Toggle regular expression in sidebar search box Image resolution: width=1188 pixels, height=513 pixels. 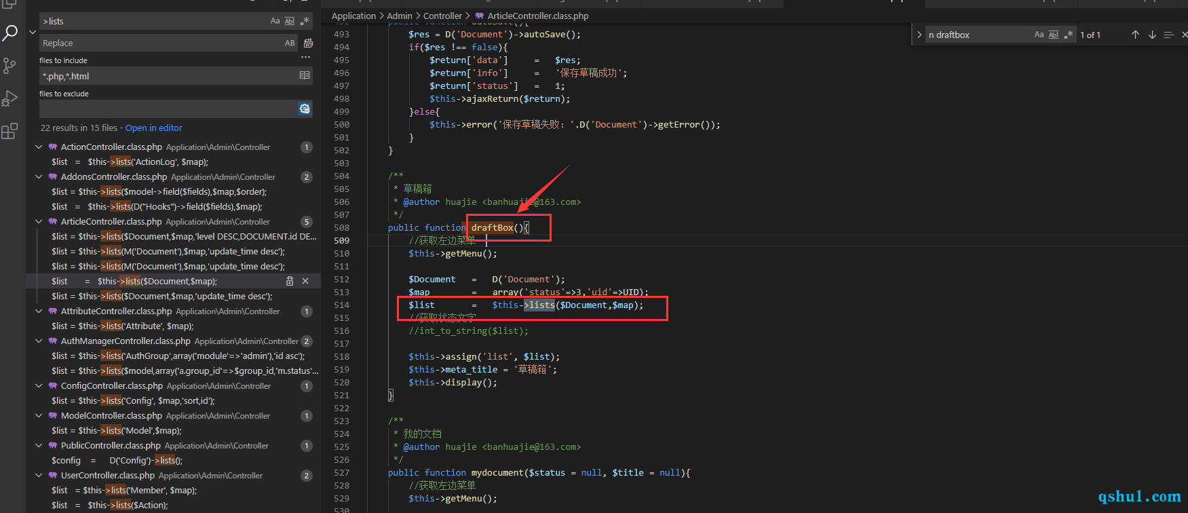pyautogui.click(x=305, y=21)
